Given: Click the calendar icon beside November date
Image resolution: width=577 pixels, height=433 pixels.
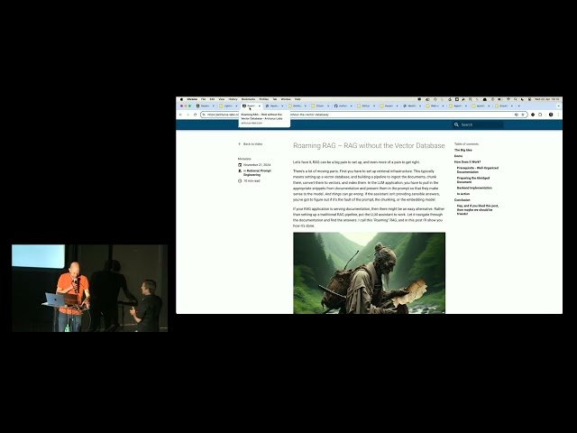Looking at the screenshot, I should point(240,165).
